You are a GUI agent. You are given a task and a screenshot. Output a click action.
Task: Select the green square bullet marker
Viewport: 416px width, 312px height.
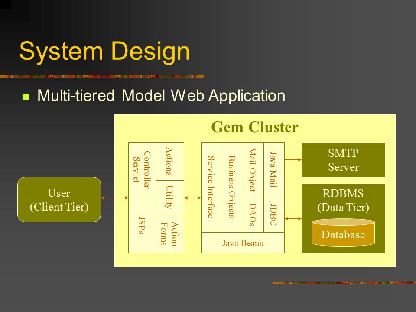pos(26,97)
